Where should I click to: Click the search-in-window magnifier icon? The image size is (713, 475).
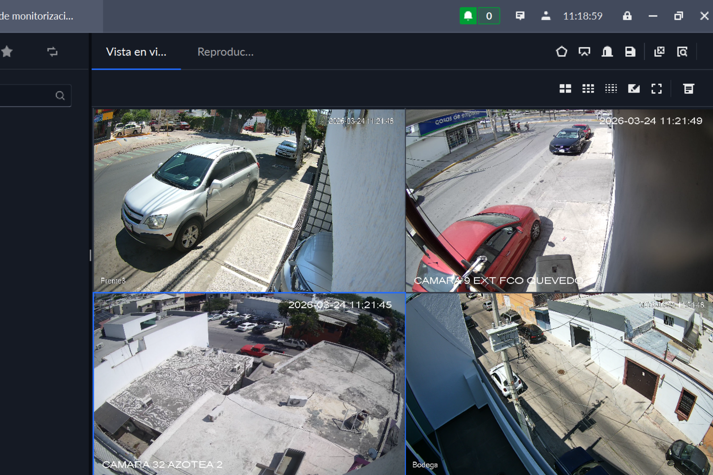[682, 52]
